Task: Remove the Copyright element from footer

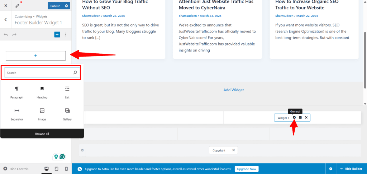Action: [233, 150]
